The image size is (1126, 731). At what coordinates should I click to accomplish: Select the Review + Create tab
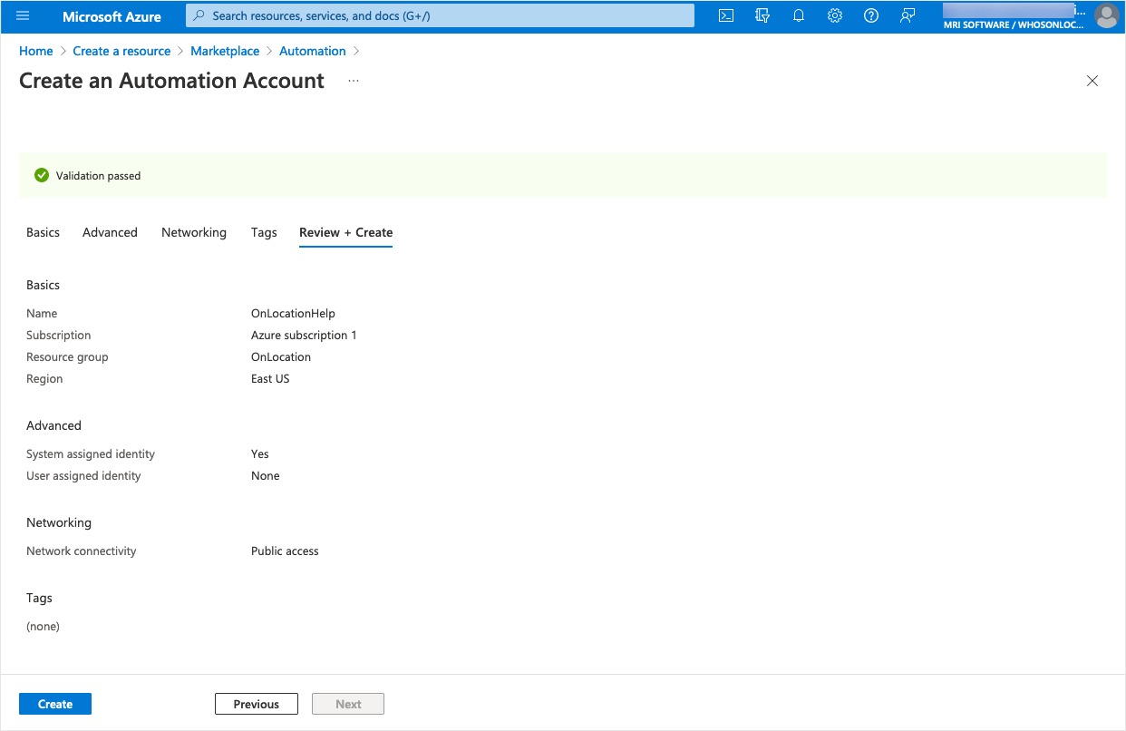[345, 232]
